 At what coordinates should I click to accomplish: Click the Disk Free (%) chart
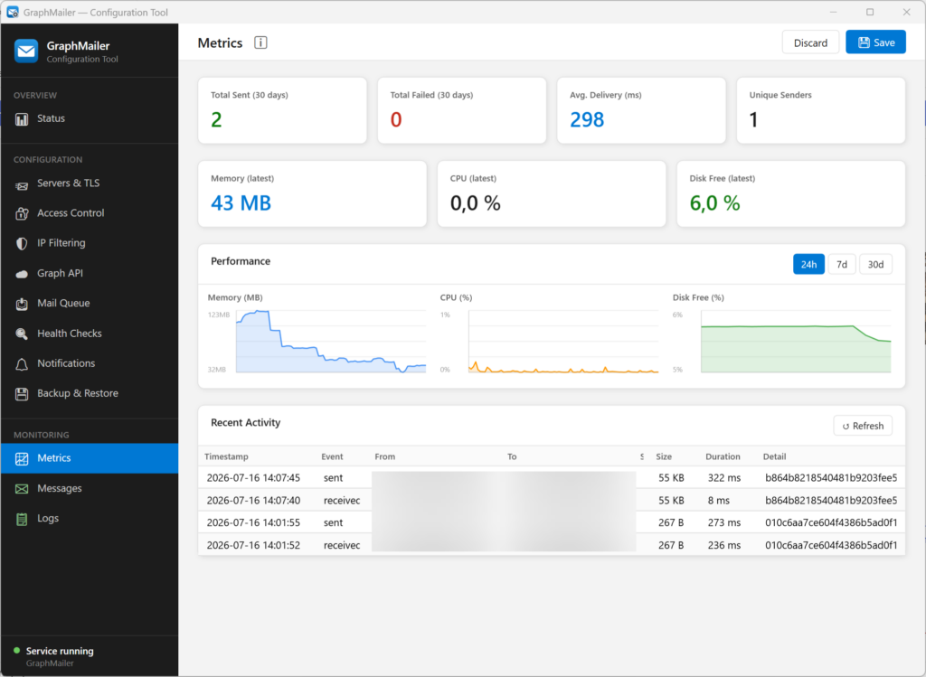(796, 341)
